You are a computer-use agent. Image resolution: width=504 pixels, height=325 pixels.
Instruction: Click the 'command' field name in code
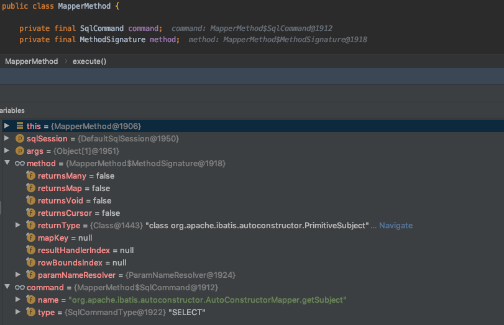tap(144, 29)
